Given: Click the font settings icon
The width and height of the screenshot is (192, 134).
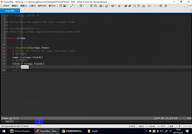Looking at the screenshot, I should tap(119, 6).
